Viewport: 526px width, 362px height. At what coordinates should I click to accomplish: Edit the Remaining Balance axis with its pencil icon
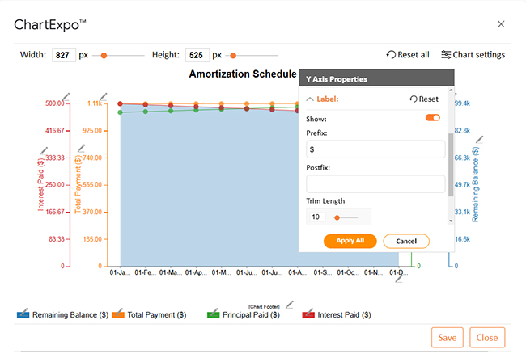pyautogui.click(x=480, y=139)
